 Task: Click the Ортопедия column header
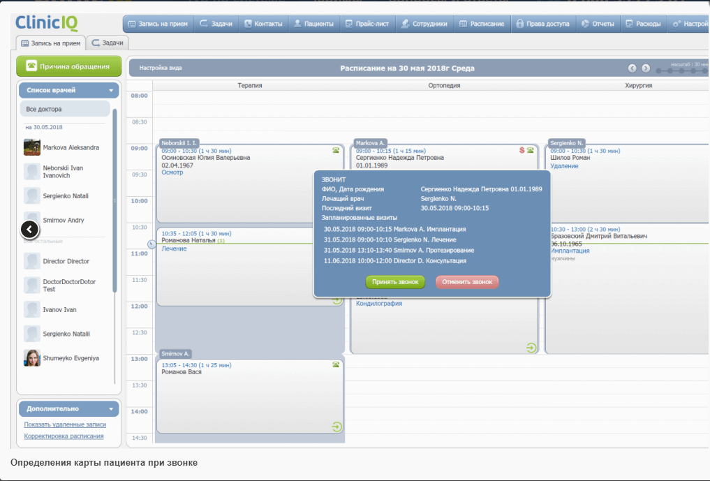(444, 85)
